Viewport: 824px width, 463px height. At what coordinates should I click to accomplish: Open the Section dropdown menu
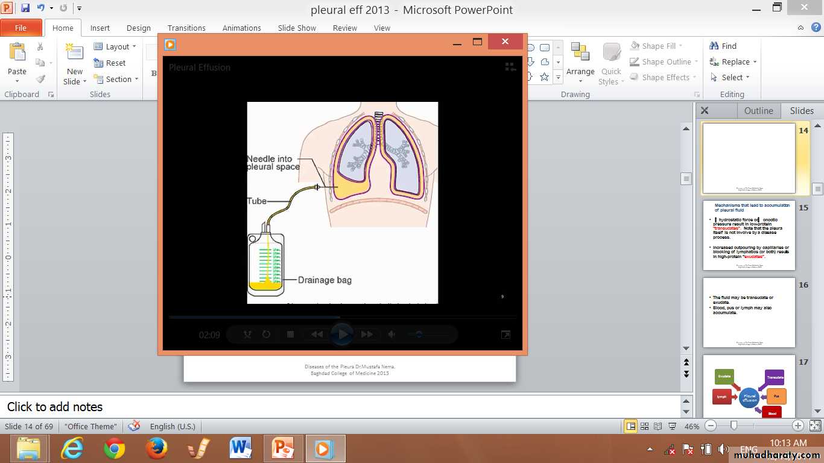(117, 79)
